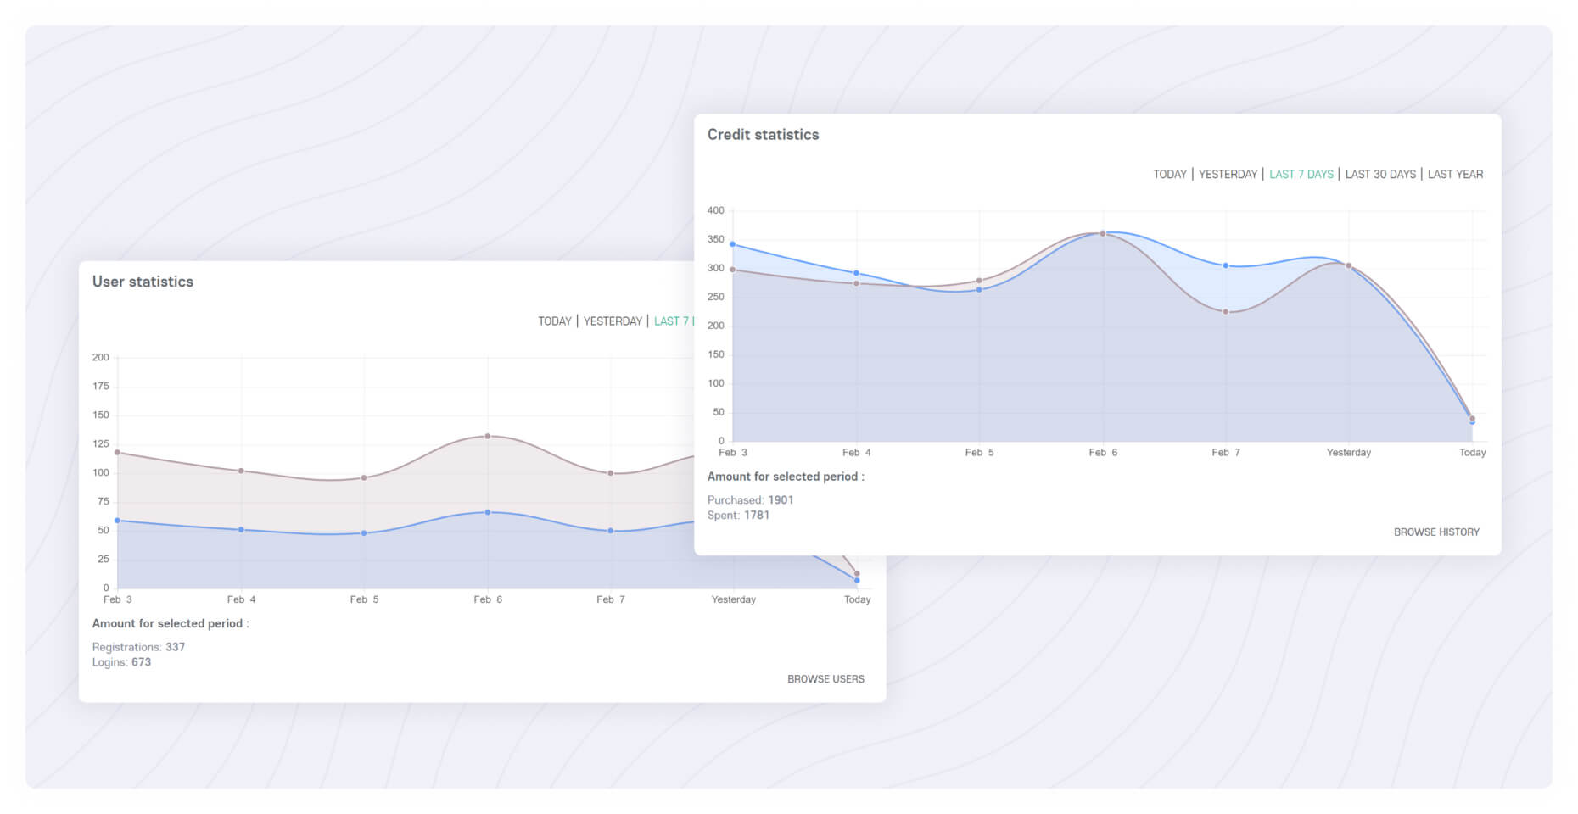1578x814 pixels.
Task: Click blue Feb 4 point on Credit chart
Action: coord(857,273)
